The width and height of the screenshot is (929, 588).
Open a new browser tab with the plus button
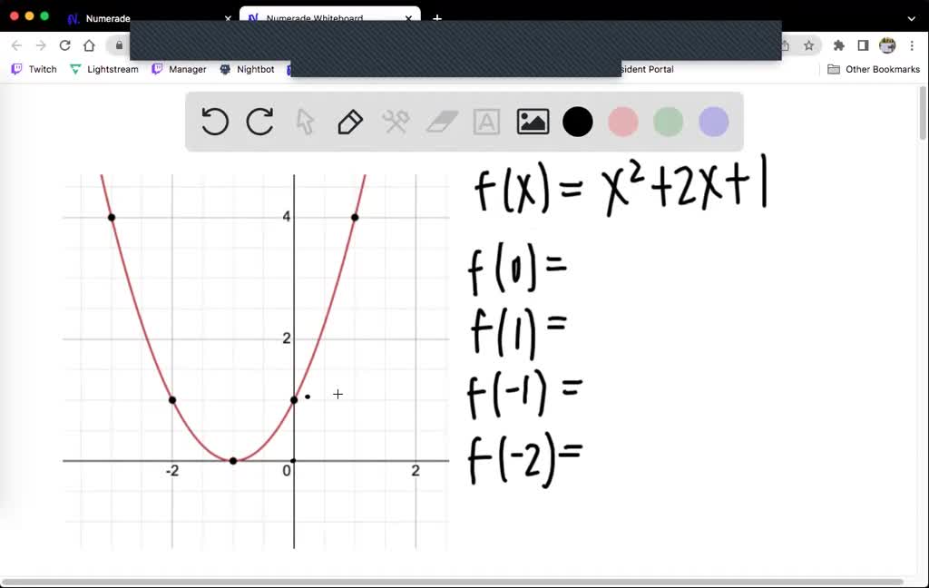437,18
